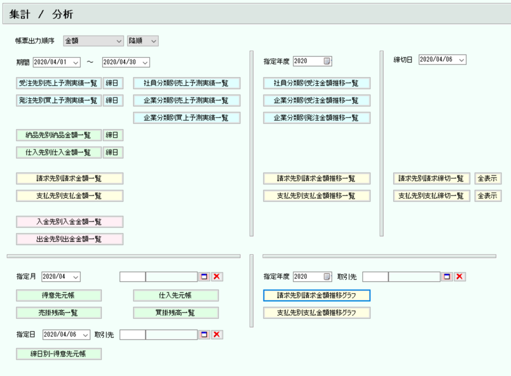Open lookup icon beside 指定月 customer field
Viewport: 511px width, 376px height.
204,277
